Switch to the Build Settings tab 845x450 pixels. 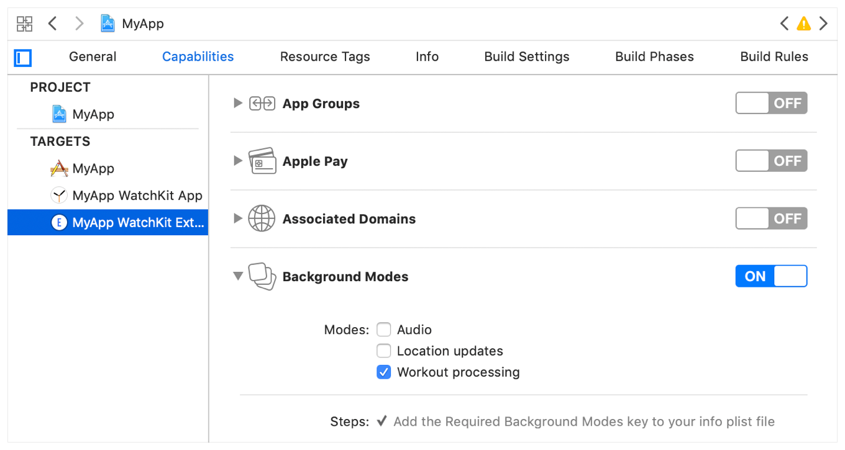[x=526, y=57]
